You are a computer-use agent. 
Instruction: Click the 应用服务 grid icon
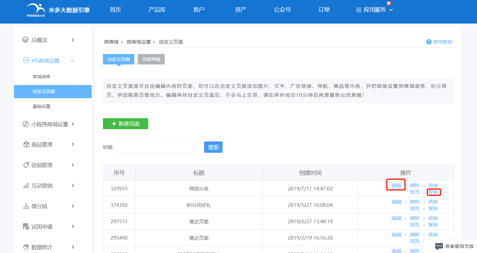point(359,10)
